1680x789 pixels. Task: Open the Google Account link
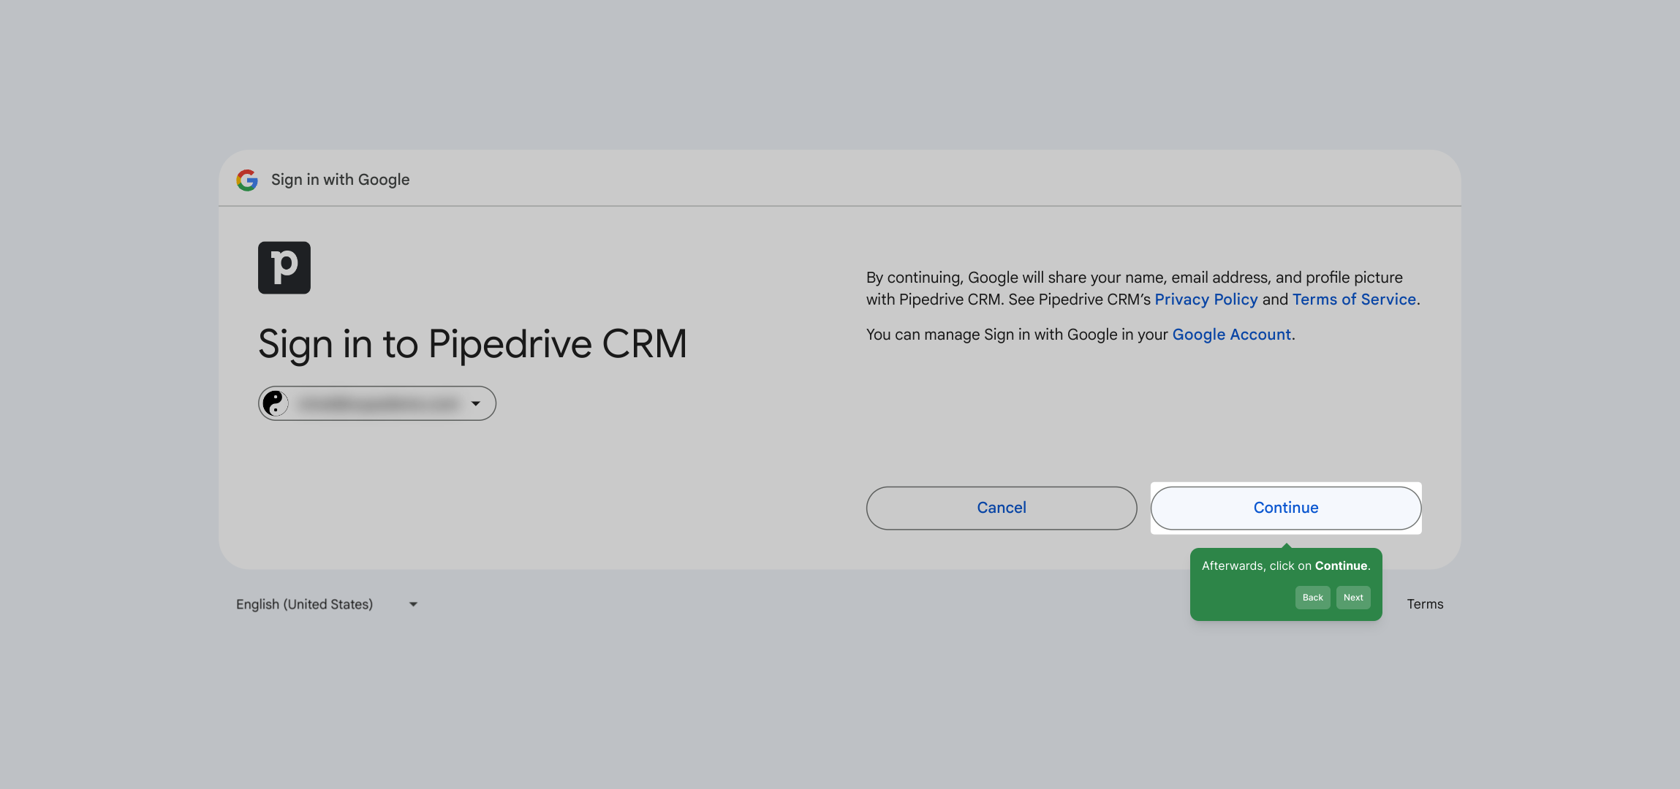pos(1232,335)
